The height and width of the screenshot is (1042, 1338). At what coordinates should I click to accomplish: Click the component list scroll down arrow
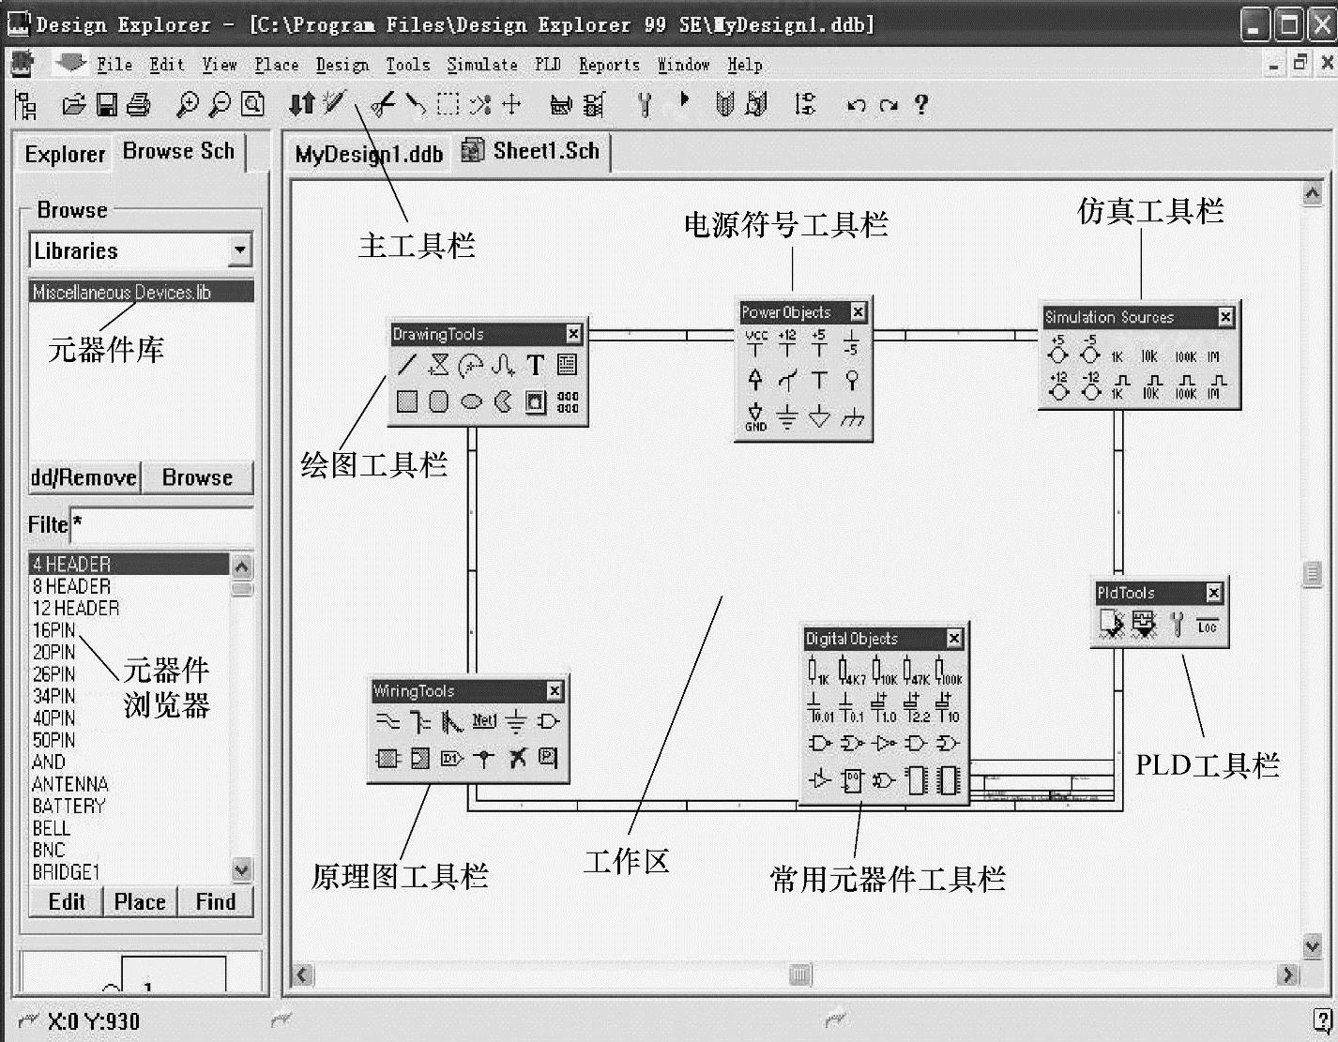tap(242, 870)
